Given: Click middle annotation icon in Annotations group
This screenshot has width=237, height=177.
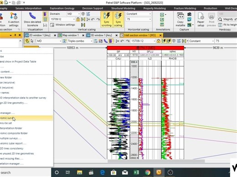Looking at the screenshot, I should click(x=162, y=20).
